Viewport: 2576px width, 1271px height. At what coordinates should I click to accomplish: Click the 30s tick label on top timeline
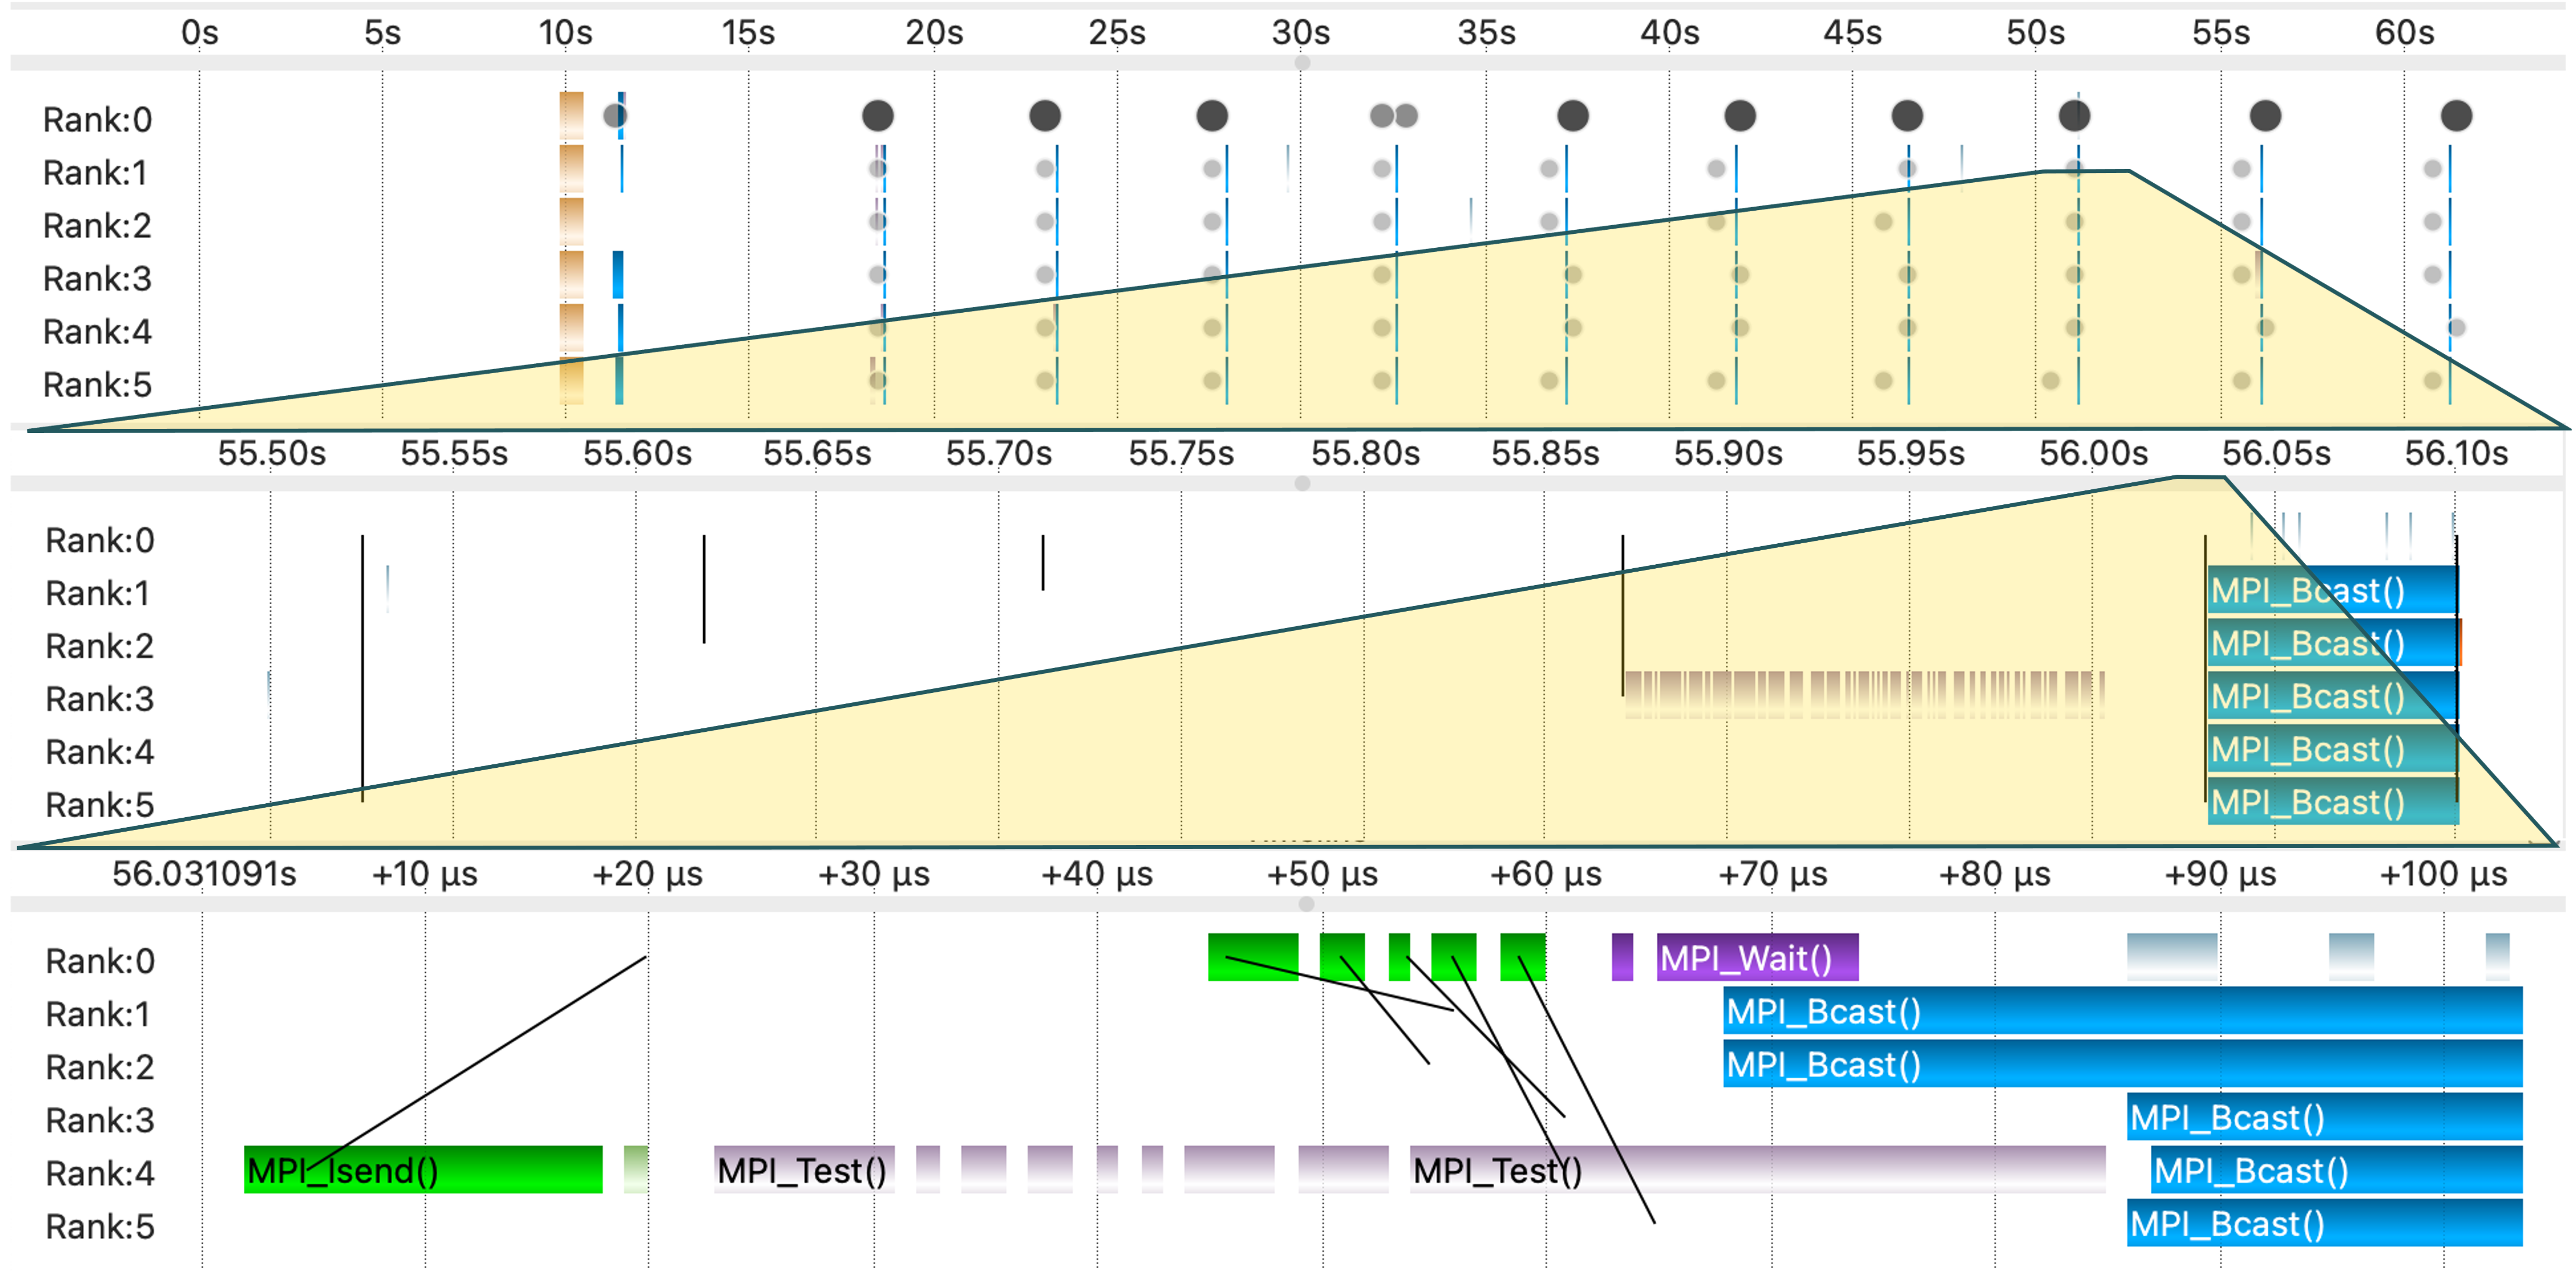(x=1300, y=33)
